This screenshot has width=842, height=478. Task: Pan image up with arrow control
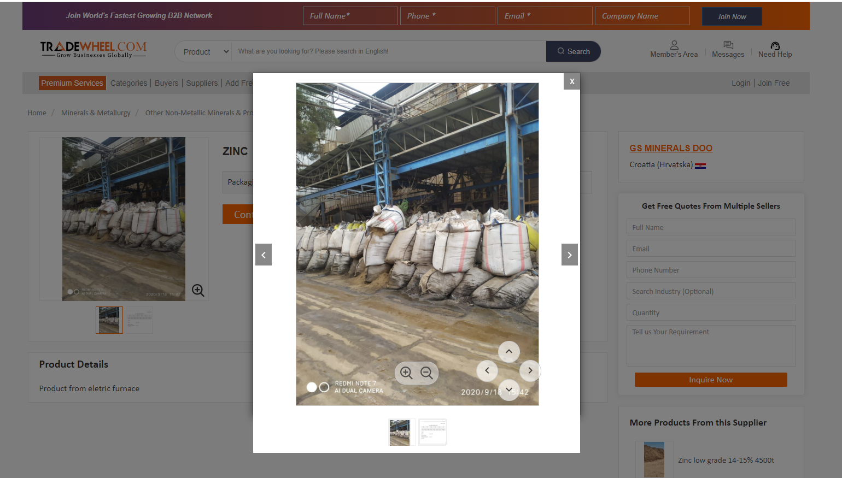508,352
